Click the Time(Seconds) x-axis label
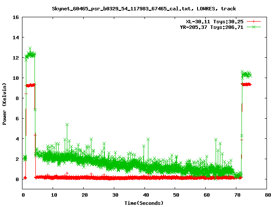This screenshot has height=207, width=276. pos(144,203)
